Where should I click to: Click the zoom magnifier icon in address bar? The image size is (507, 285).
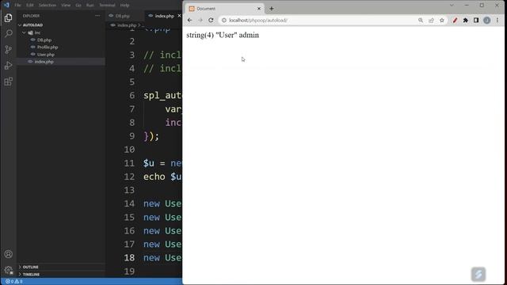(x=421, y=21)
